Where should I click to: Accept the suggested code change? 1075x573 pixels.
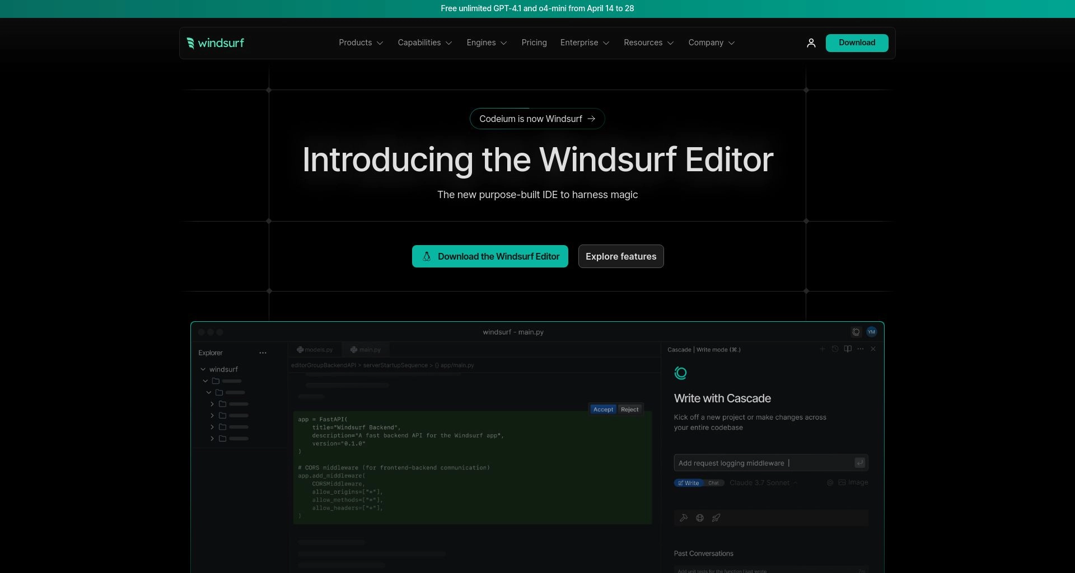(x=603, y=410)
